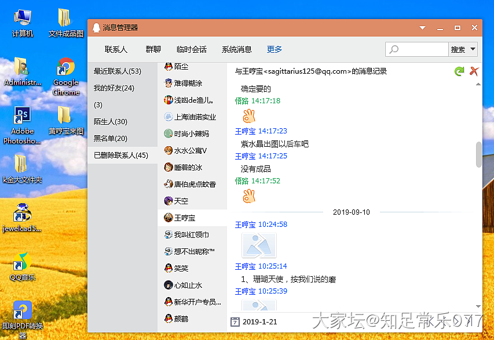This screenshot has height=340, width=494.
Task: Select 已删除联系人(45) group
Action: tap(123, 155)
